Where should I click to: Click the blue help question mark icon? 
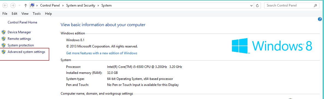point(320,19)
